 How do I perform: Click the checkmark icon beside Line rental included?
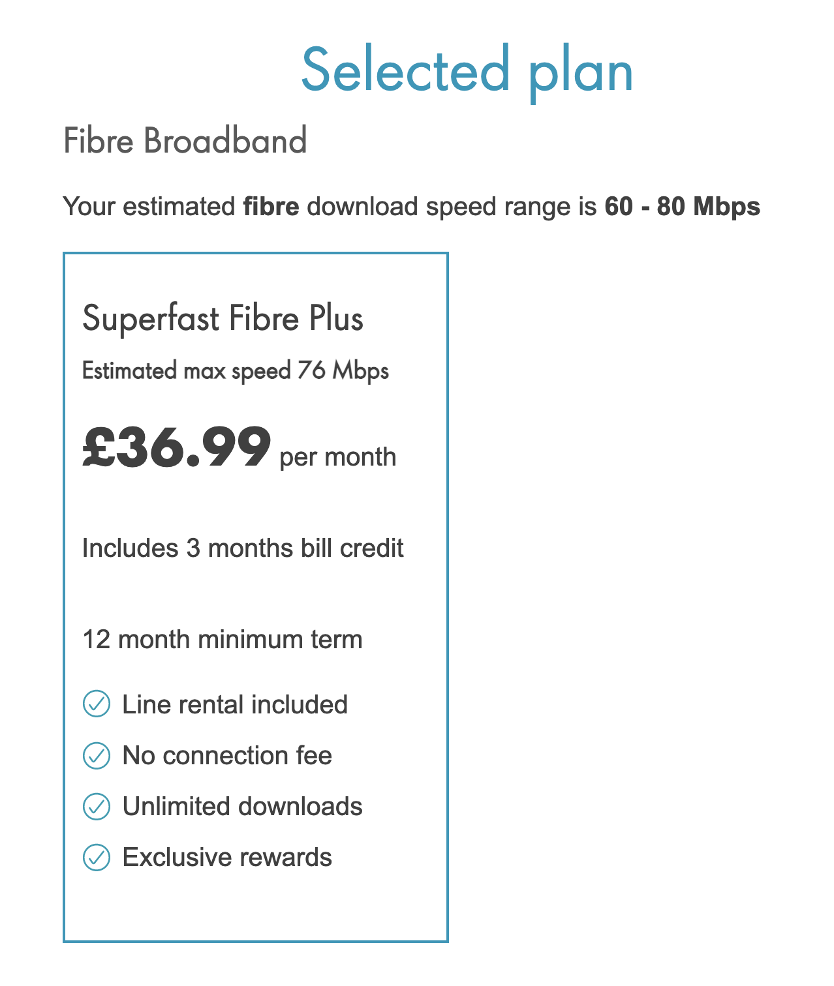(x=97, y=704)
